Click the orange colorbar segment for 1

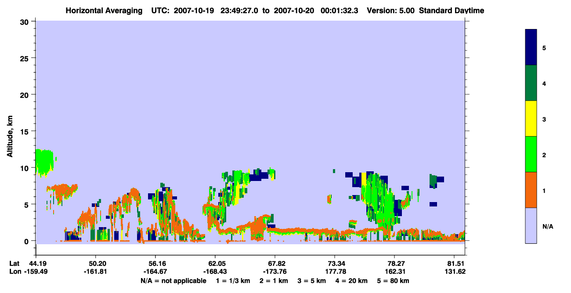(x=531, y=190)
